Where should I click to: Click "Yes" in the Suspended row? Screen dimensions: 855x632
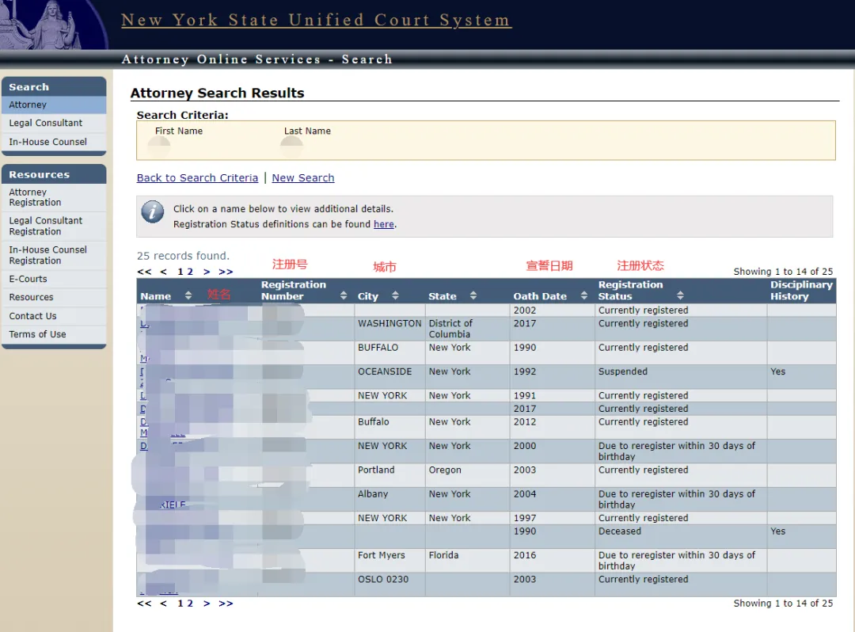click(777, 371)
